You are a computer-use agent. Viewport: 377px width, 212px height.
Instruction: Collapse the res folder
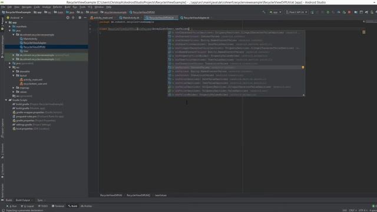[x=10, y=67]
